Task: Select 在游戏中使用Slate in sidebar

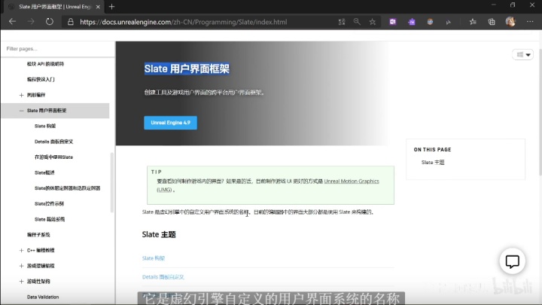Action: click(x=53, y=157)
